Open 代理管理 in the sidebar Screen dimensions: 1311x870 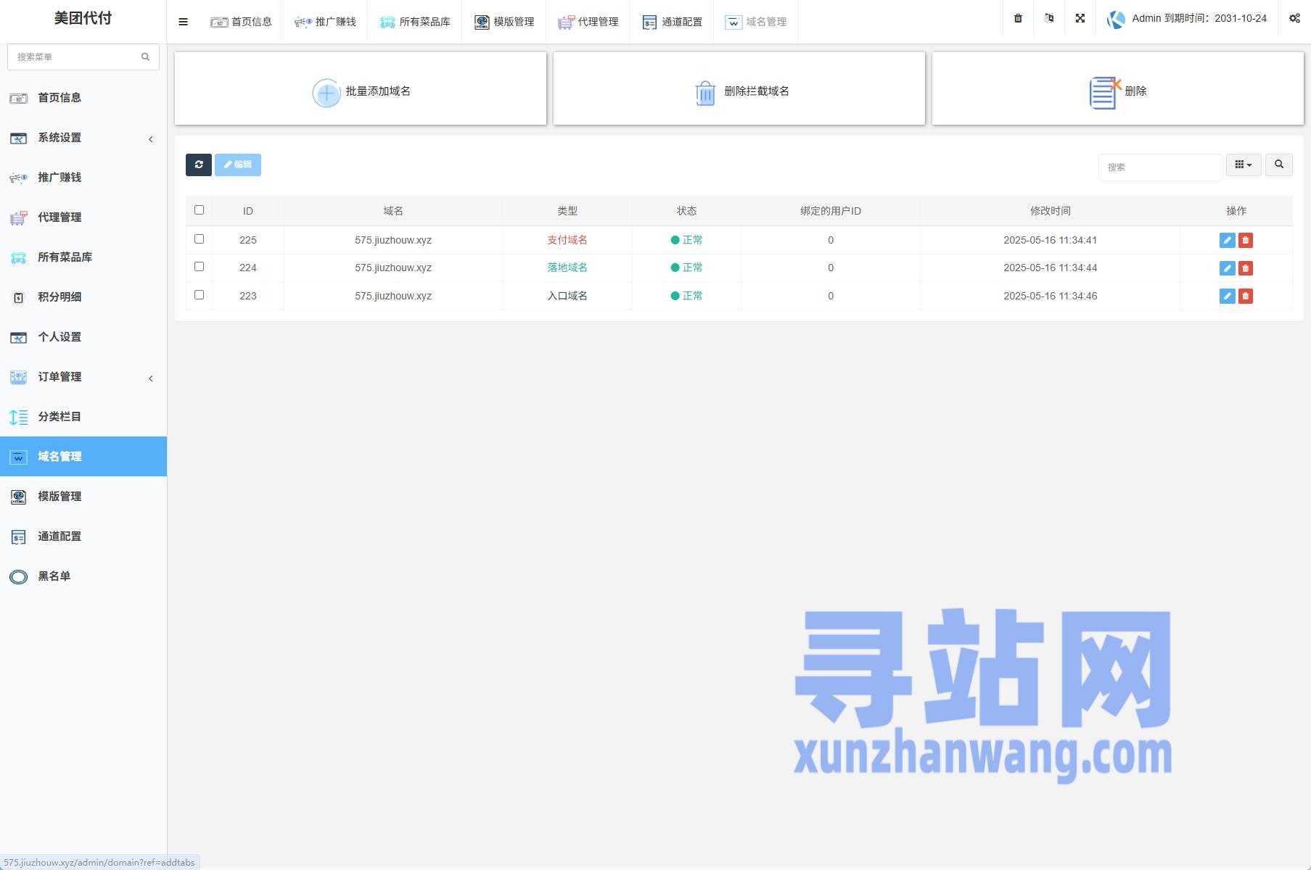pos(83,217)
